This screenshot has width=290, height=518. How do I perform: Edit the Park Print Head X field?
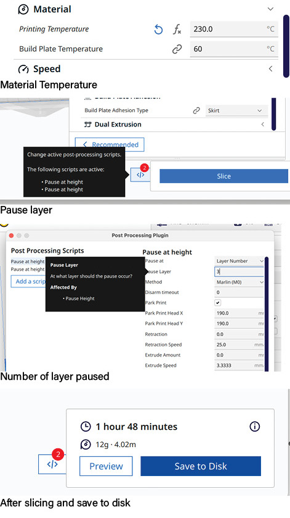coord(239,313)
